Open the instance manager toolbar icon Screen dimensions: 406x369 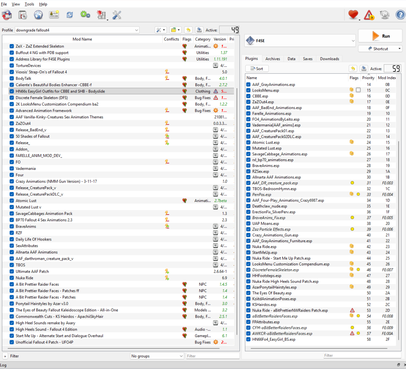(x=7, y=15)
